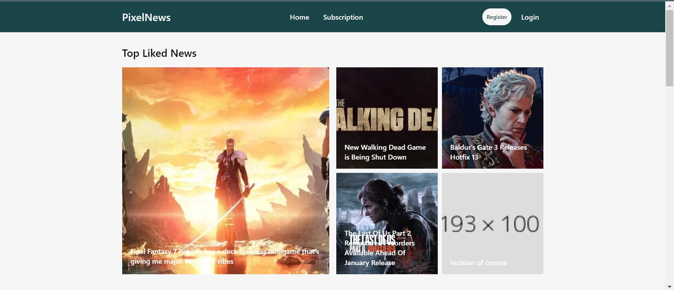Click the 'Baldur's Gate 3 Releases Hotfix 13' title

click(x=488, y=152)
